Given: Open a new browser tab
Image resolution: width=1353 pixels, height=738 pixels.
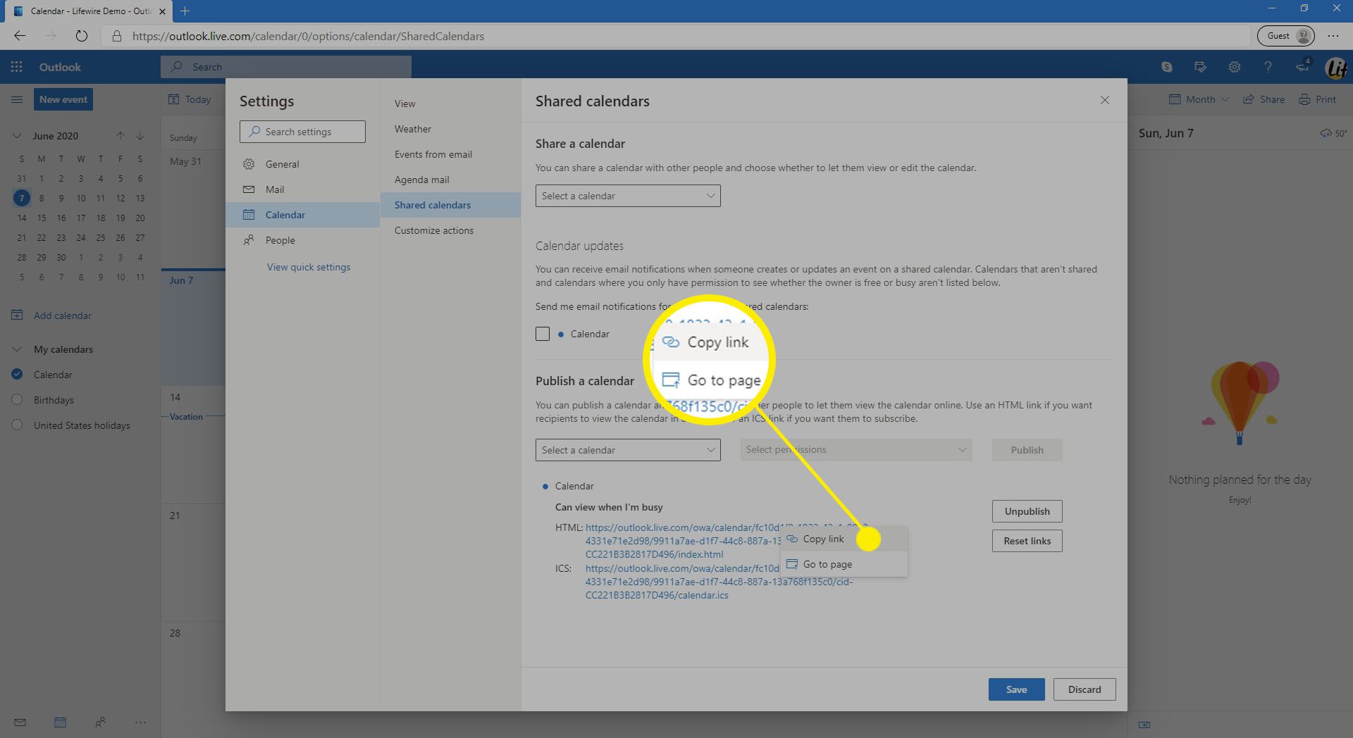Looking at the screenshot, I should pyautogui.click(x=185, y=11).
